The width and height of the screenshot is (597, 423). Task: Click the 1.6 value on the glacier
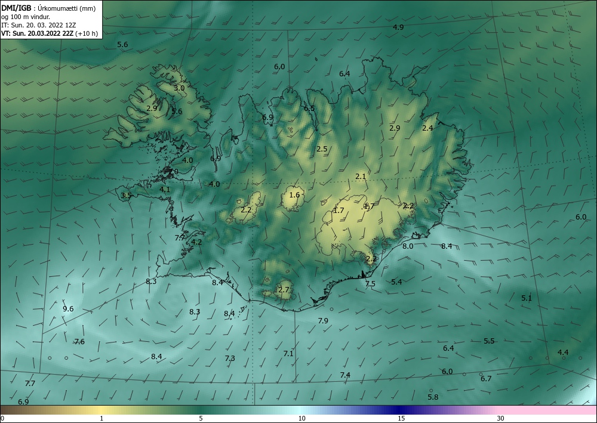tap(294, 195)
